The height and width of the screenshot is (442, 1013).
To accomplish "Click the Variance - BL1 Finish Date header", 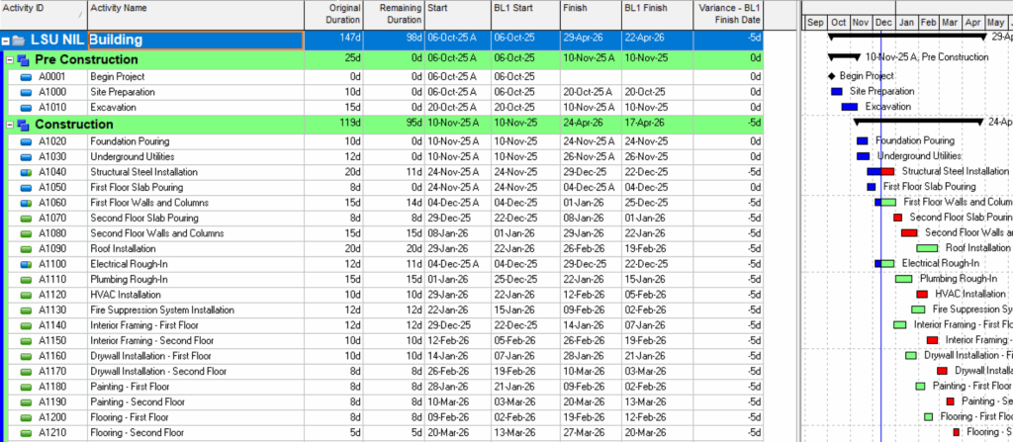I will coord(729,14).
